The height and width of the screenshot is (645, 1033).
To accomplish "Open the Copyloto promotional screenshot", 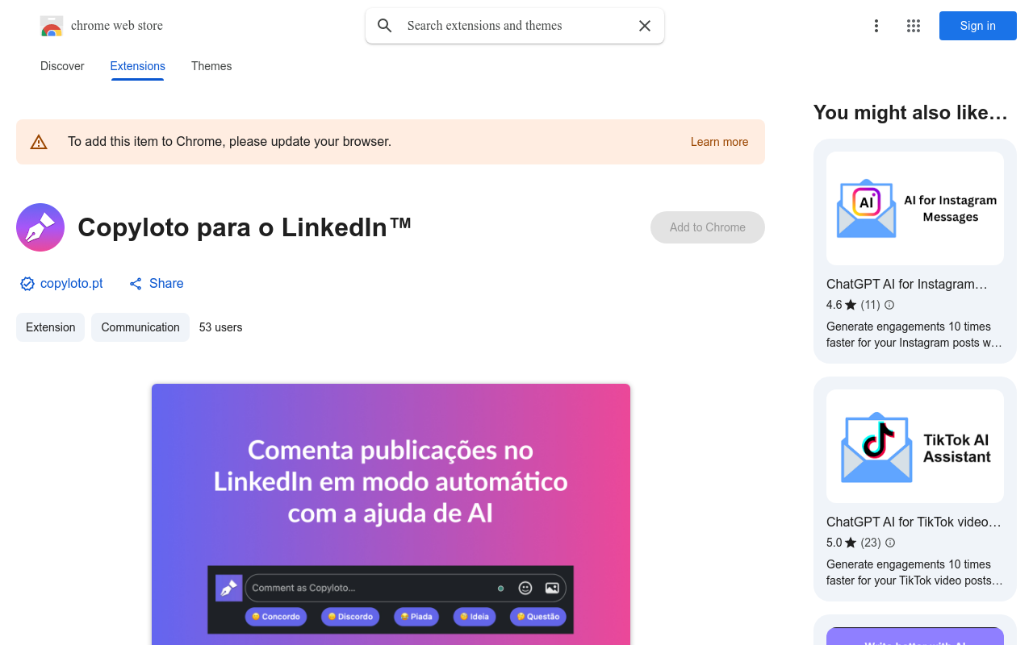I will (x=391, y=514).
